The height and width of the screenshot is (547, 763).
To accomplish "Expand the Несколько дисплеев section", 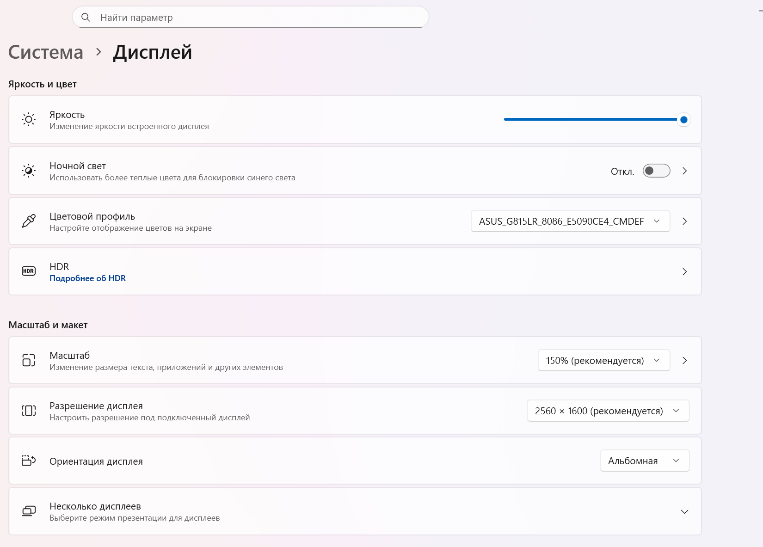I will coord(685,511).
